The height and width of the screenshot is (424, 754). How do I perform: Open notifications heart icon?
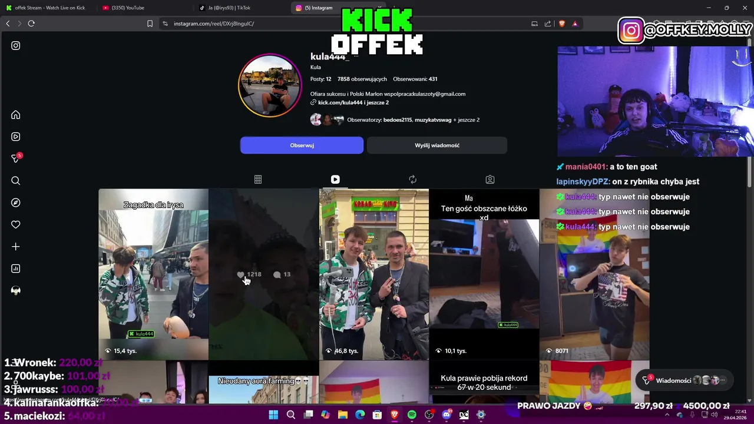[16, 224]
